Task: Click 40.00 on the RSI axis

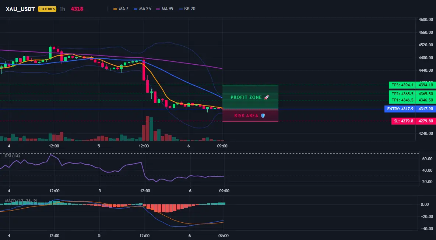Action: (428, 171)
